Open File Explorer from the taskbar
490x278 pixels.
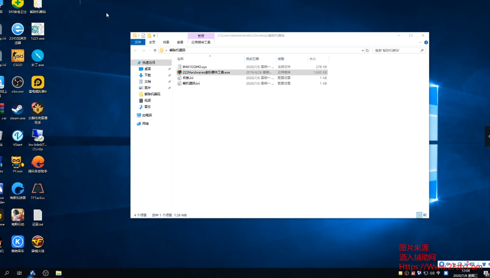(x=58, y=273)
